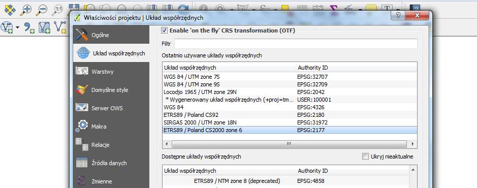Viewport: 477px width, 188px height.
Task: Click the Pan Map to Selection icon
Action: coord(10,10)
